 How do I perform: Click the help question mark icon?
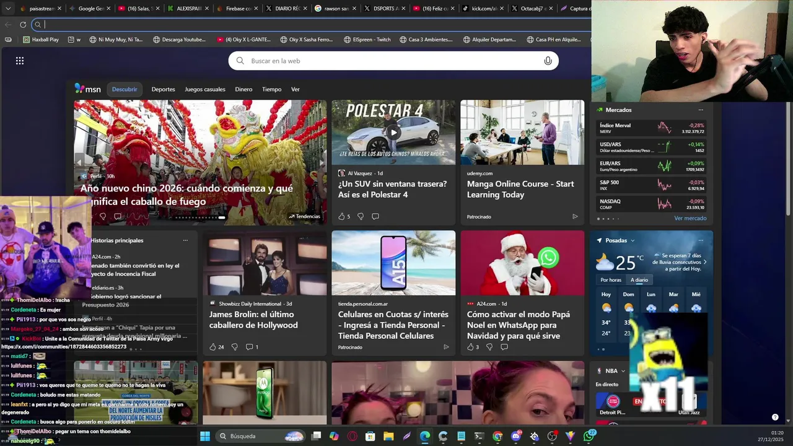pos(775,417)
